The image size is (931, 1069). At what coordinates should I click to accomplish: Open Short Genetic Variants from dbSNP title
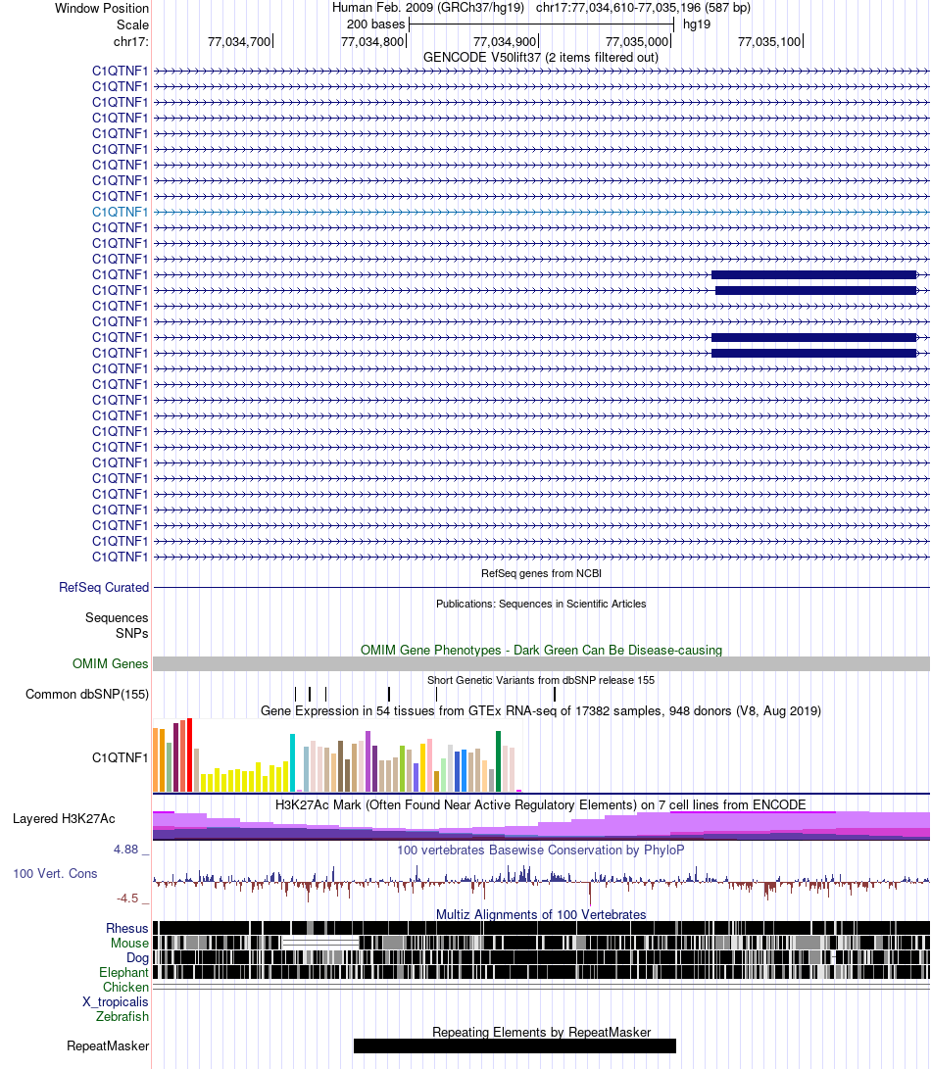(x=541, y=680)
